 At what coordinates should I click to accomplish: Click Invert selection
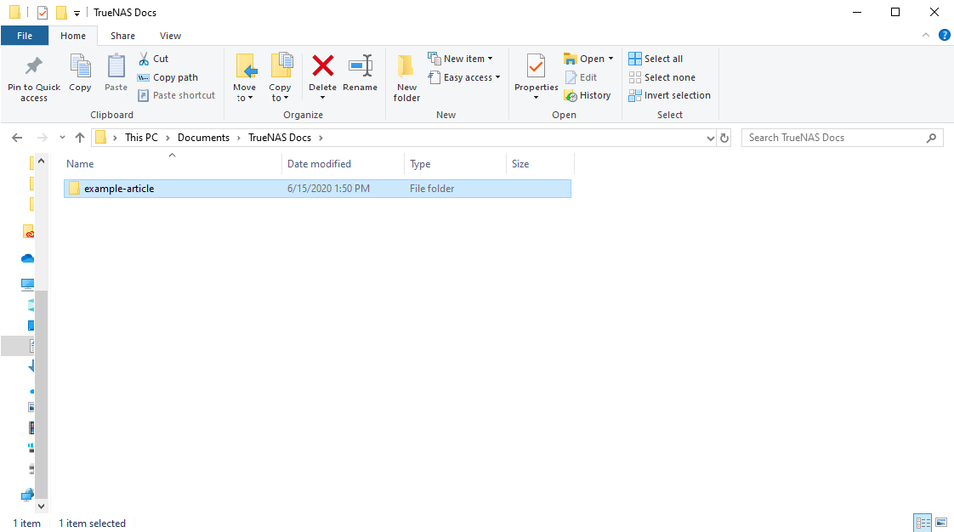coord(669,95)
